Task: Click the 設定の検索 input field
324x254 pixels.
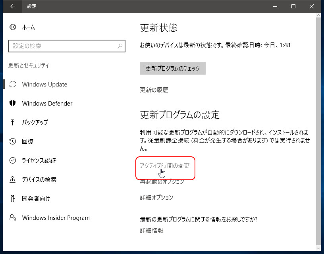Action: pos(60,46)
